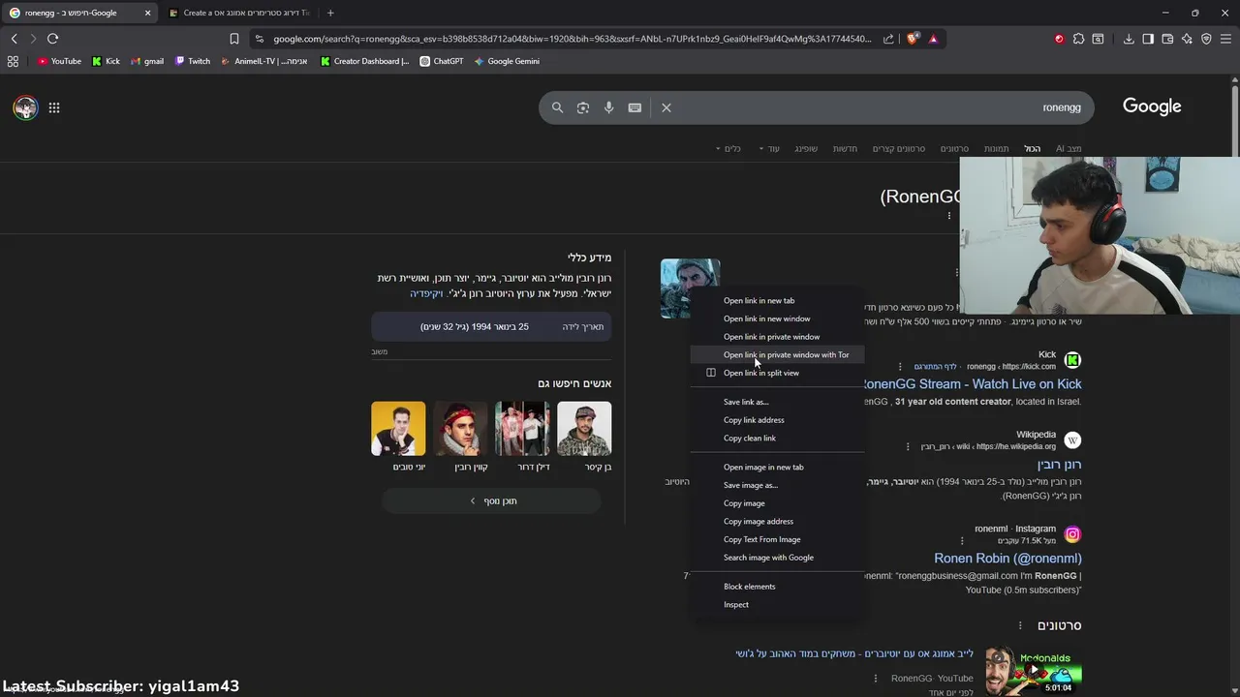
Task: Click the red recording extension icon
Action: (x=1059, y=39)
